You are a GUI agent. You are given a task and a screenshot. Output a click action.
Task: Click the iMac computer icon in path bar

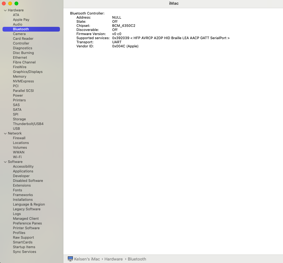tap(70, 259)
